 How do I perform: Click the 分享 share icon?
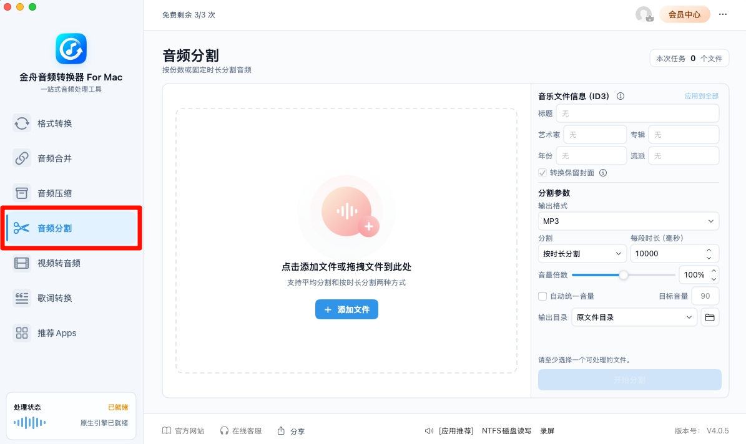[x=281, y=431]
